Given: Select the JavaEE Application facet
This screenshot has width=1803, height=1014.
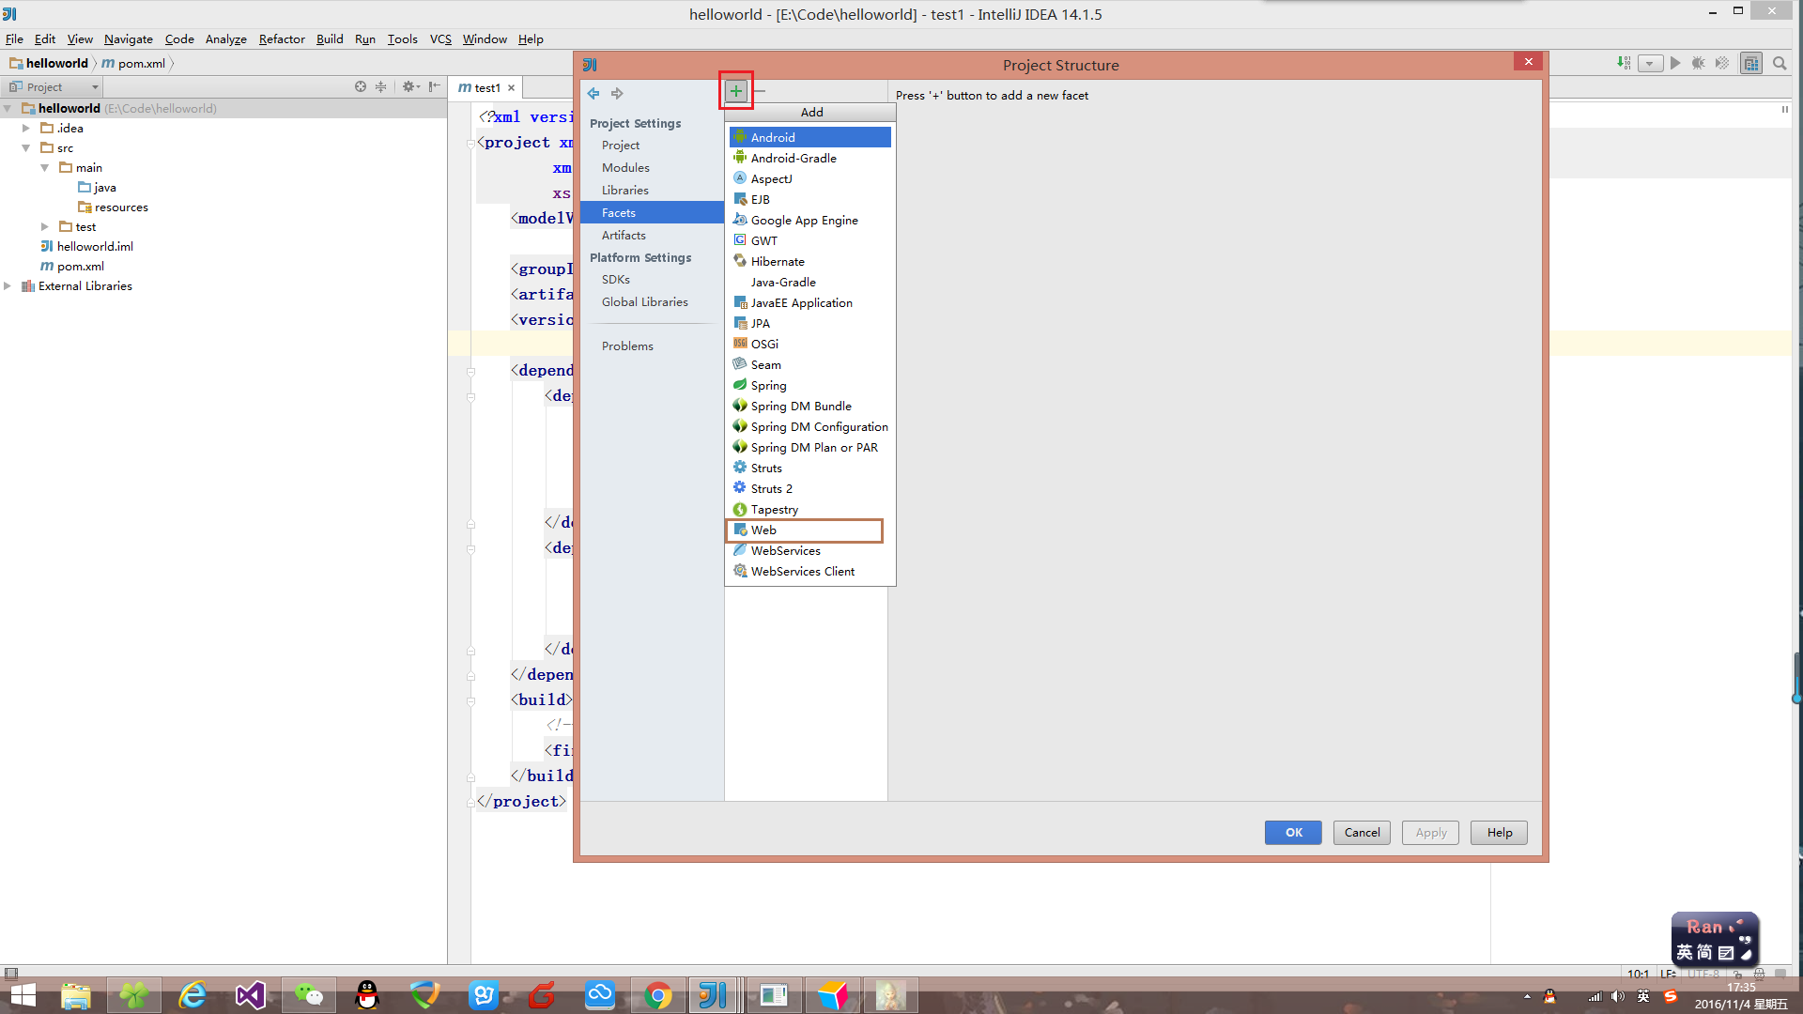Looking at the screenshot, I should [809, 302].
